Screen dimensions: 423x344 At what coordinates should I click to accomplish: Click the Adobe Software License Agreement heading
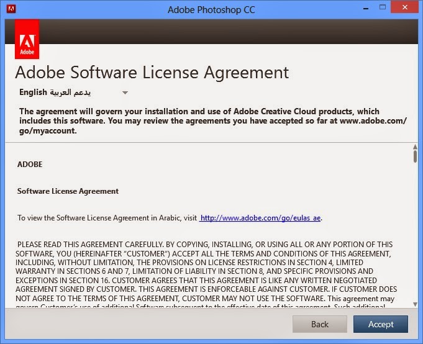coord(152,72)
